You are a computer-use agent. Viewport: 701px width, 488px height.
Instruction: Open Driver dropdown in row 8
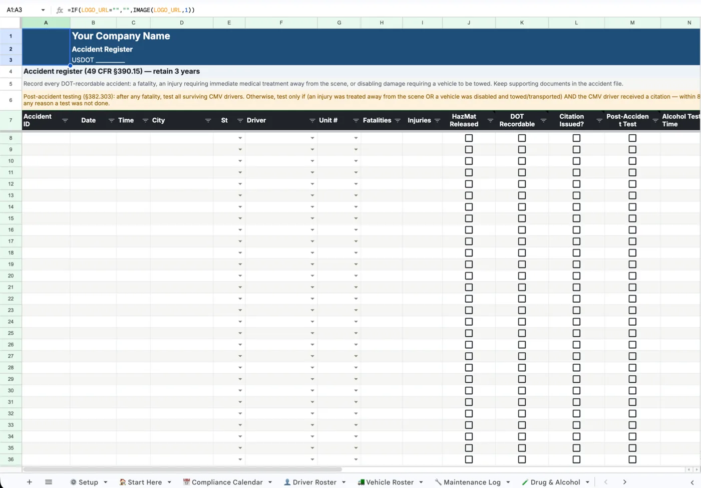click(312, 138)
